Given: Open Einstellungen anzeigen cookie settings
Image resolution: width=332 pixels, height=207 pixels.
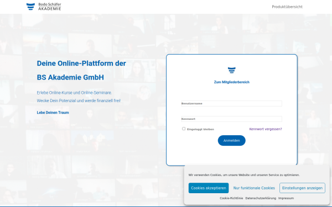Looking at the screenshot, I should (302, 188).
